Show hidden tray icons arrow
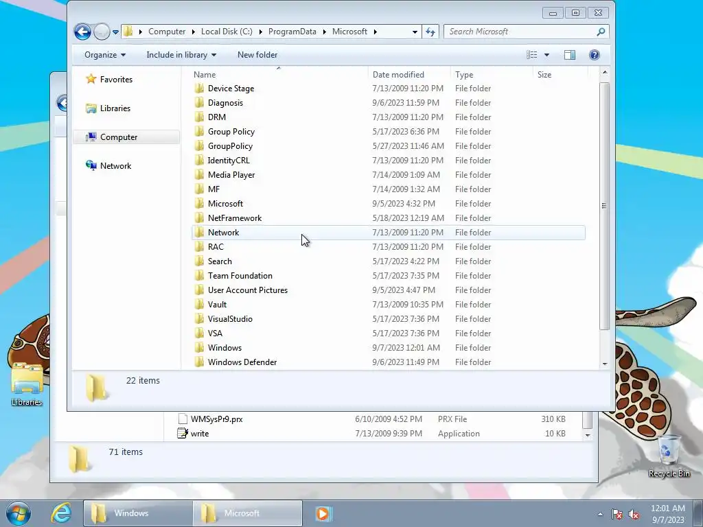Viewport: 703px width, 527px height. (600, 514)
